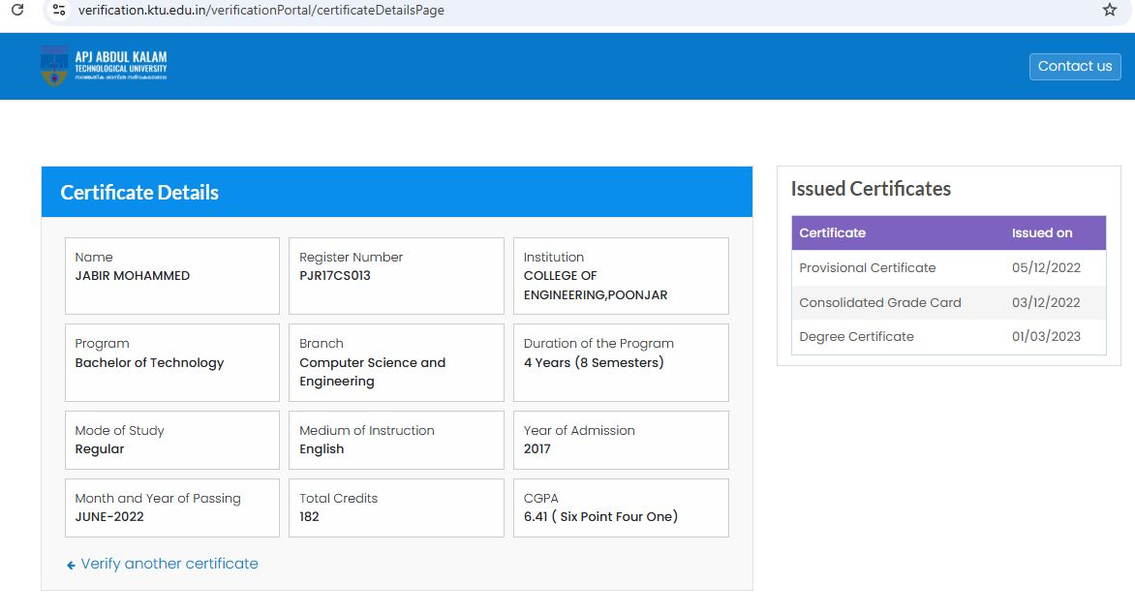The width and height of the screenshot is (1135, 615).
Task: Select the Degree Certificate row
Action: 948,337
